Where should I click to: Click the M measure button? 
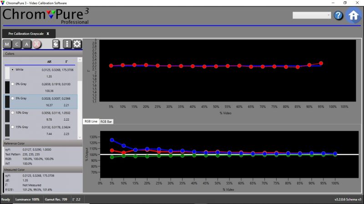click(7, 44)
